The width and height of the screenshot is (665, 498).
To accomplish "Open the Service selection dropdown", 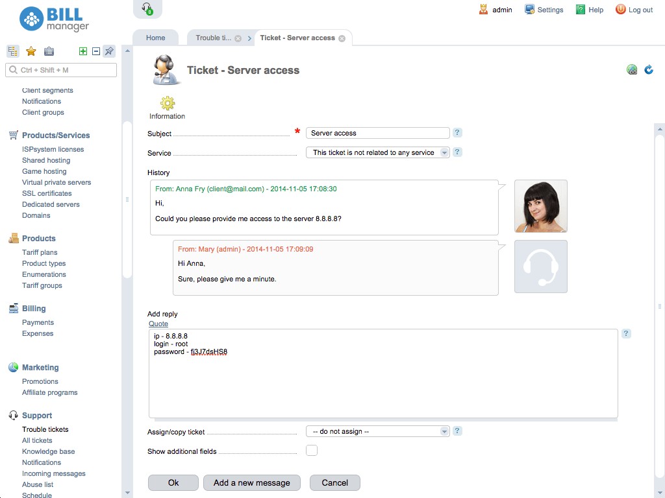I will tap(445, 153).
